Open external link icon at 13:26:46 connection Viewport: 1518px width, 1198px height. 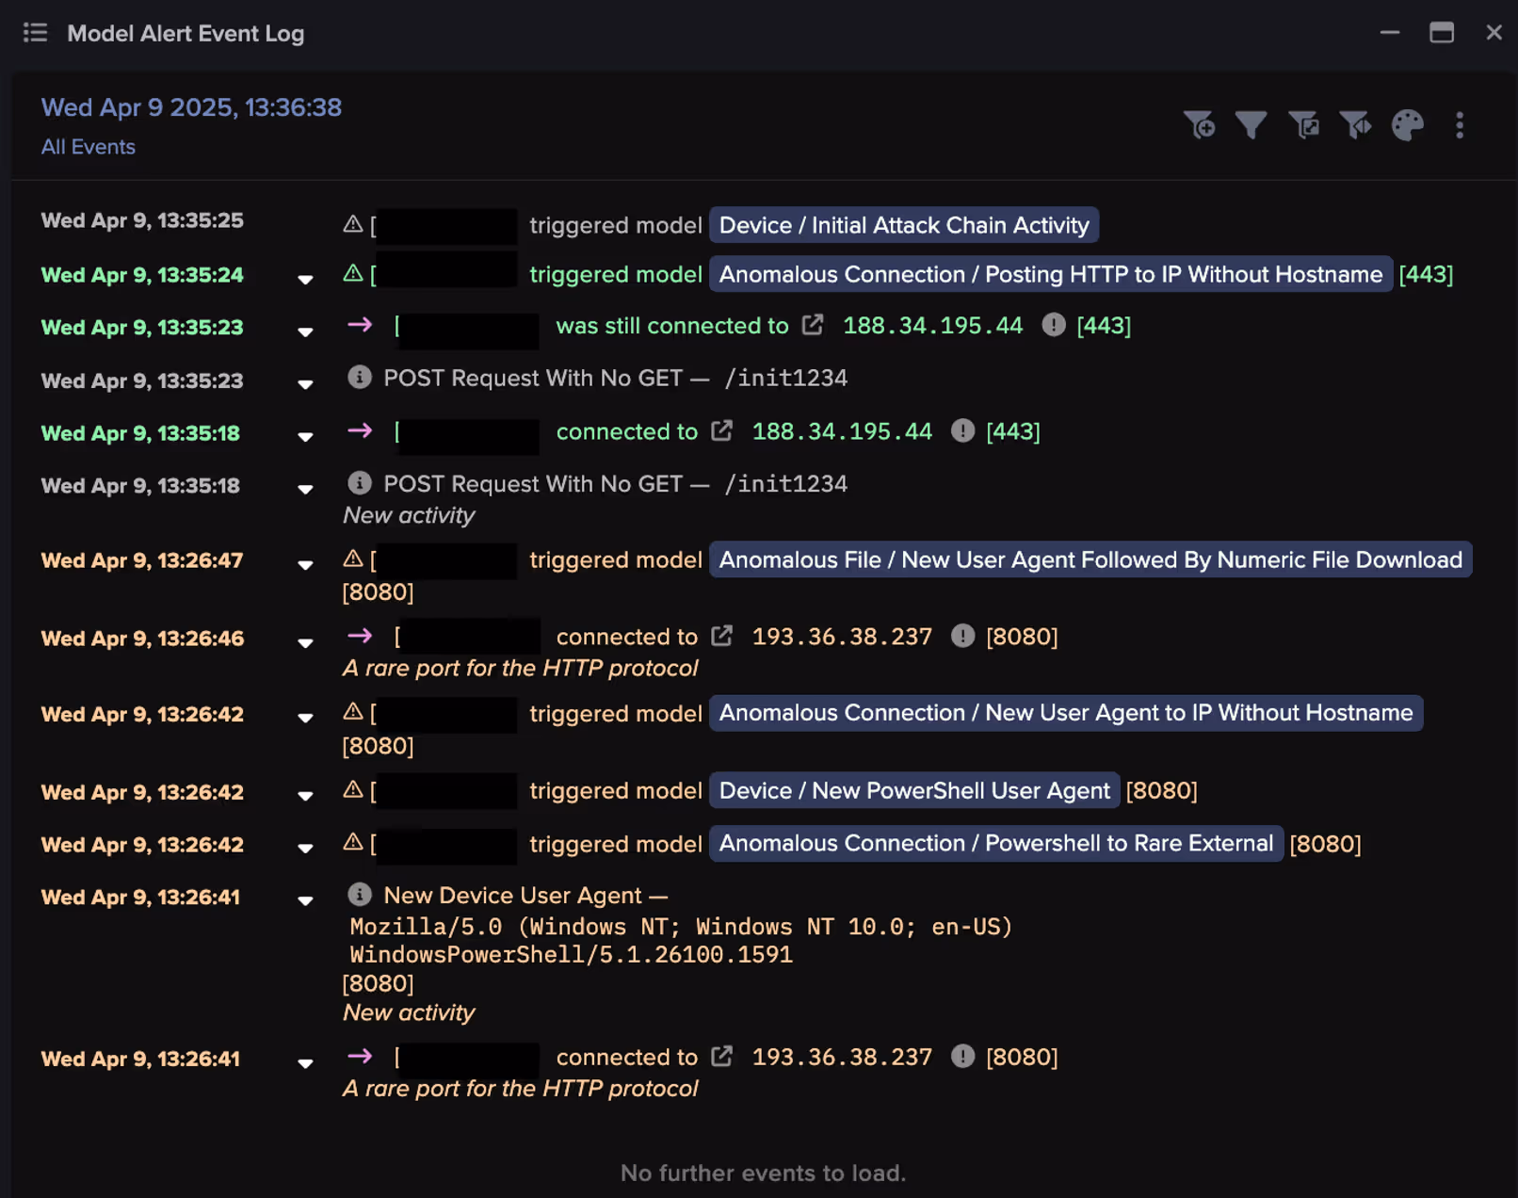[x=722, y=636]
